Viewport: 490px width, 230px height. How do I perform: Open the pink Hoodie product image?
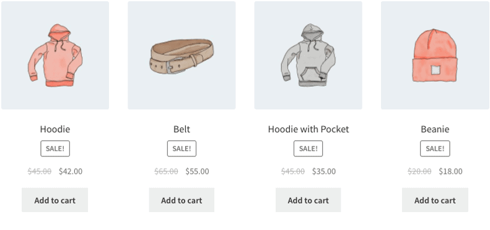point(55,55)
